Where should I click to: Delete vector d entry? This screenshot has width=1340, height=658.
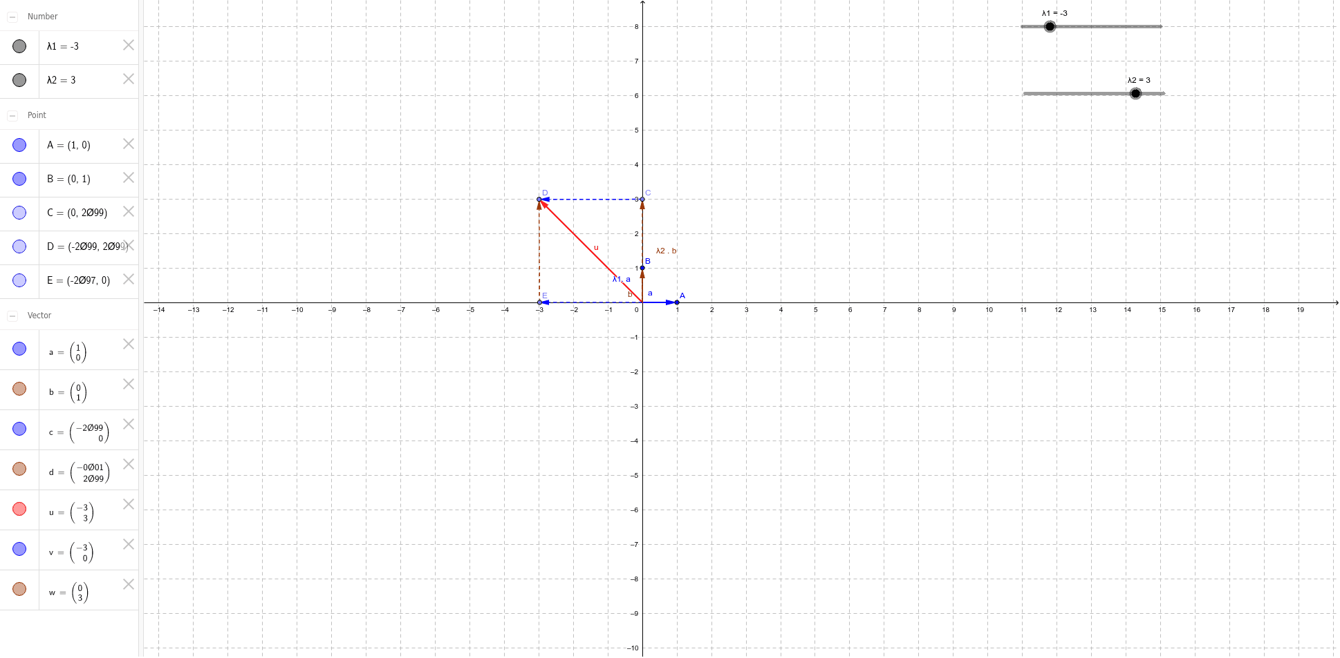click(x=129, y=464)
